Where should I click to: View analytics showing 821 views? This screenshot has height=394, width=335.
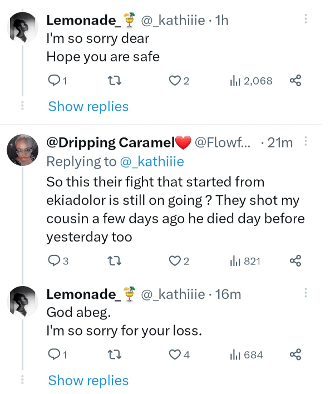[245, 260]
